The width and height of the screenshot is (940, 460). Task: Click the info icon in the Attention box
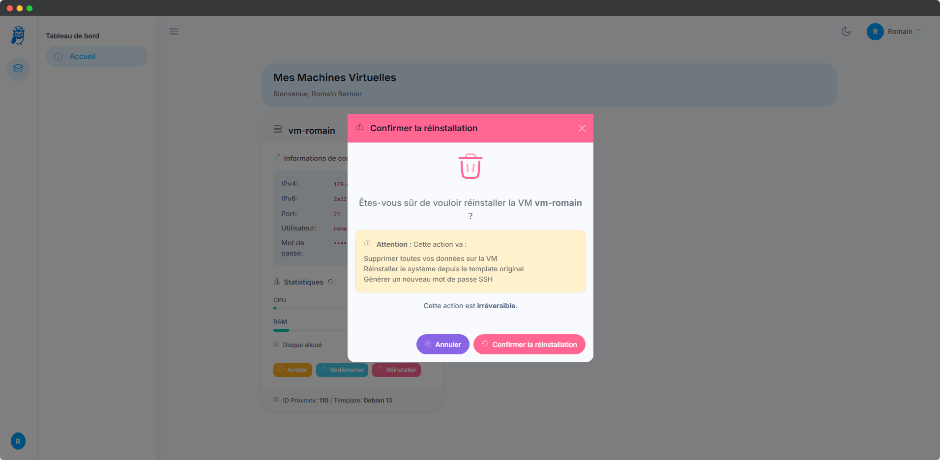pos(367,243)
